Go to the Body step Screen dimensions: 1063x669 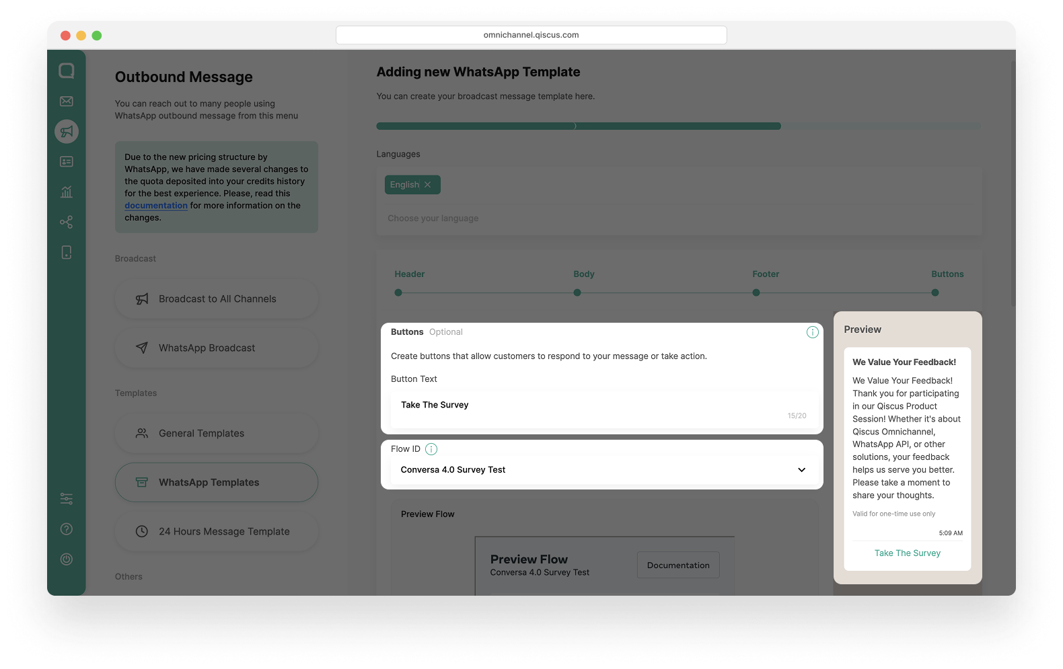coord(584,274)
